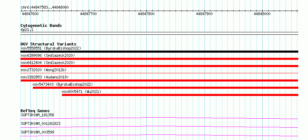Click ruler tick label 44847600

point(30,14)
